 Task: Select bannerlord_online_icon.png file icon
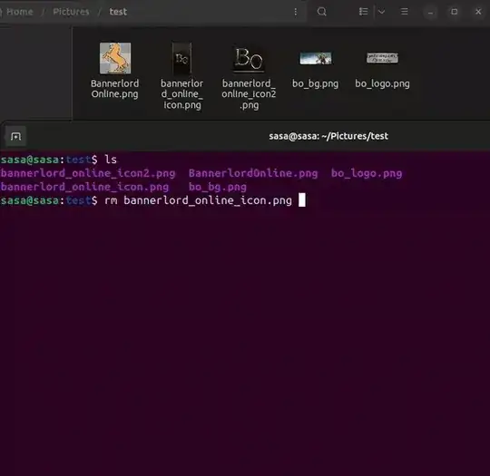tap(181, 58)
